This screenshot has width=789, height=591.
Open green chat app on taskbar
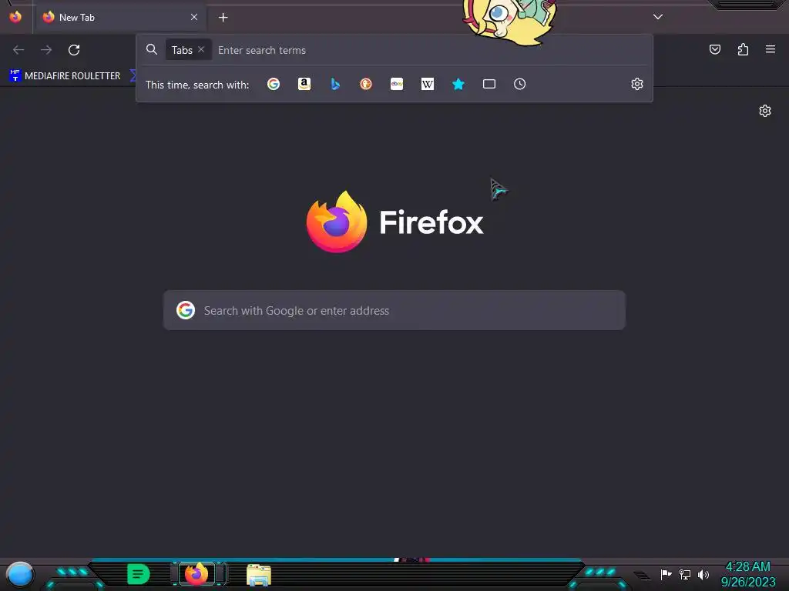[x=139, y=574]
